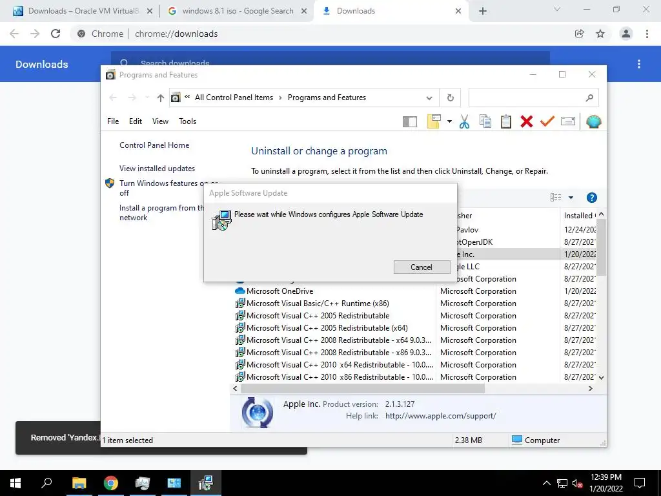The width and height of the screenshot is (661, 496).
Task: Click the Chrome taskbar icon
Action: (x=110, y=483)
